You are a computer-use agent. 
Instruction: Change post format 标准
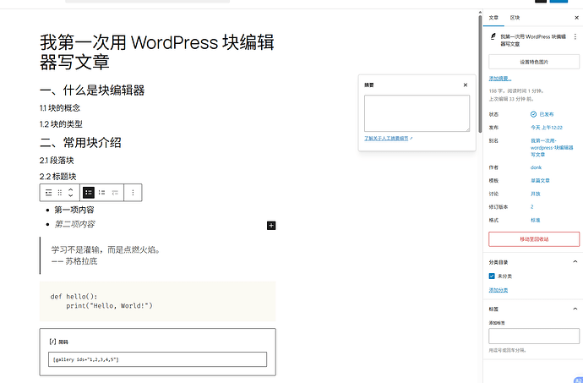[536, 220]
